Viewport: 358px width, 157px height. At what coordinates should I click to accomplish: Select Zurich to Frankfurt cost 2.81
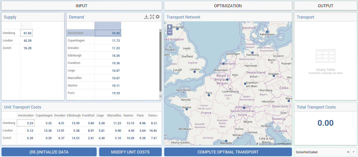point(88,138)
